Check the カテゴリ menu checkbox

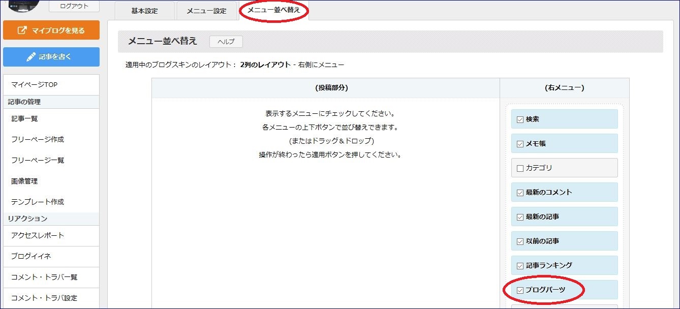pyautogui.click(x=520, y=168)
